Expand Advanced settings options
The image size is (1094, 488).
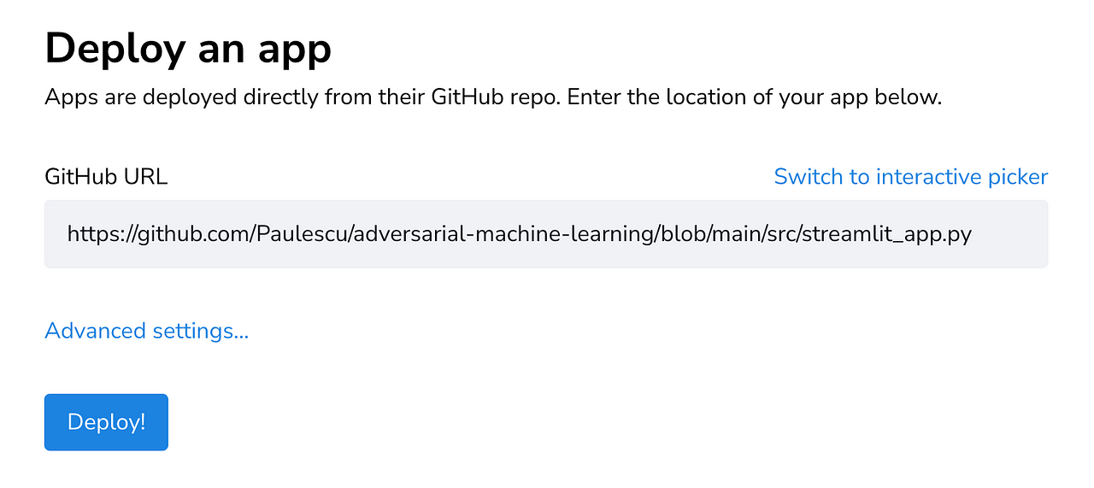tap(146, 331)
